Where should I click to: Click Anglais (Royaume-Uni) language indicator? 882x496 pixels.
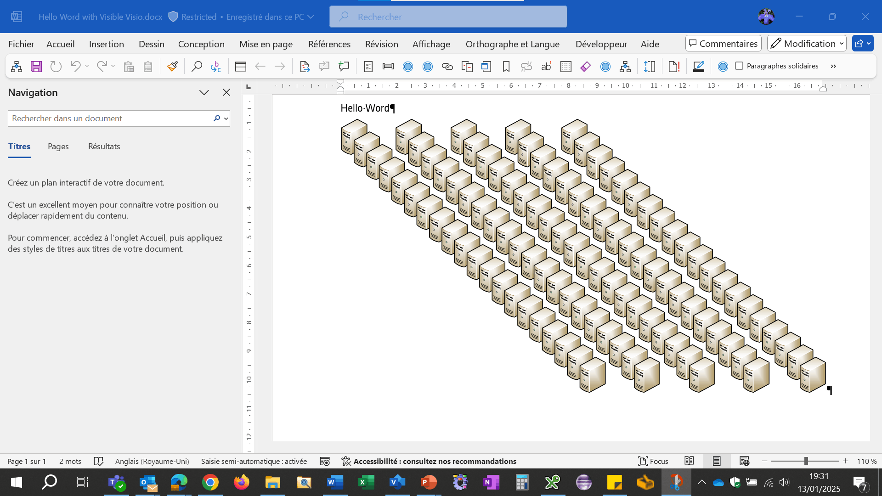click(152, 461)
